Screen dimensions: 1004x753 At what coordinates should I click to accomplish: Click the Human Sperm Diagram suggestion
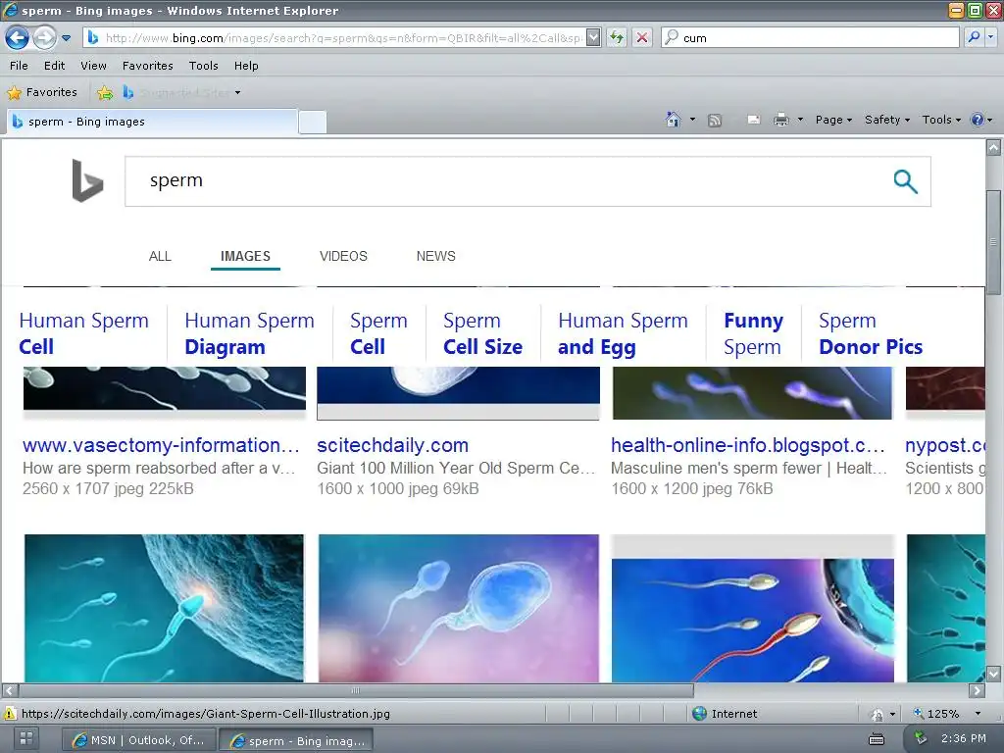click(x=249, y=333)
